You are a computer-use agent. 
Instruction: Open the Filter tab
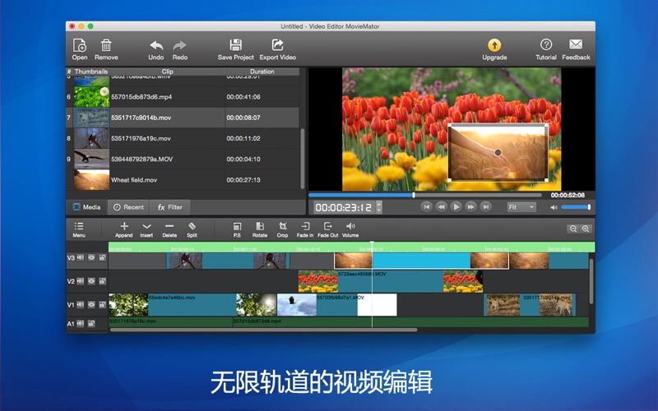tap(170, 207)
